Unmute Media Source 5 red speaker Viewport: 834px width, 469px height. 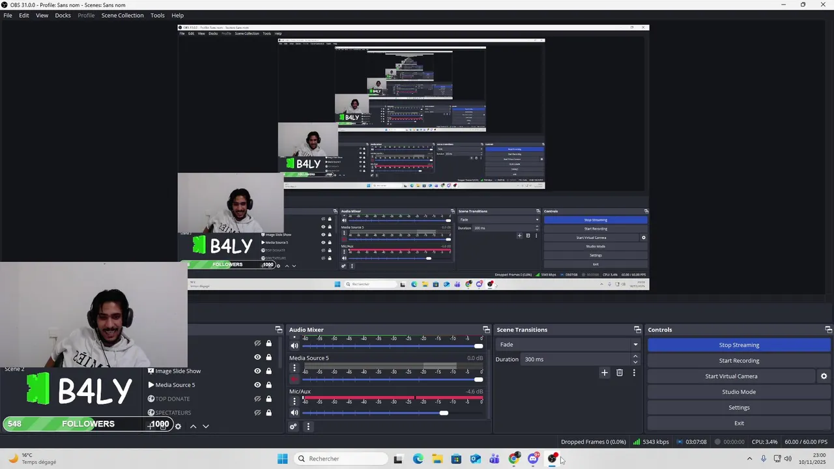tap(294, 379)
